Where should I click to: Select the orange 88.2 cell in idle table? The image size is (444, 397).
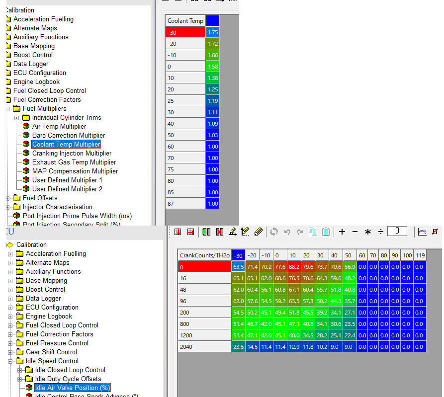pyautogui.click(x=294, y=267)
